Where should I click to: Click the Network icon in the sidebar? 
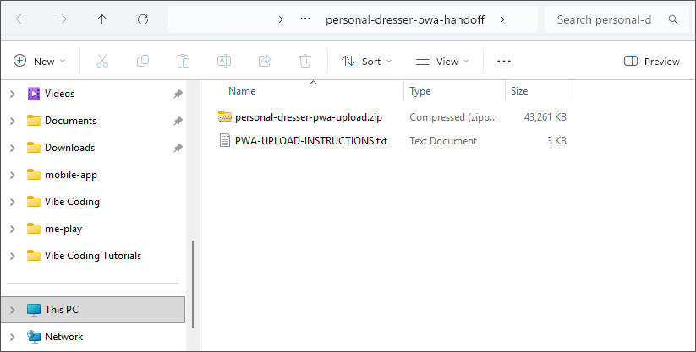tap(33, 337)
